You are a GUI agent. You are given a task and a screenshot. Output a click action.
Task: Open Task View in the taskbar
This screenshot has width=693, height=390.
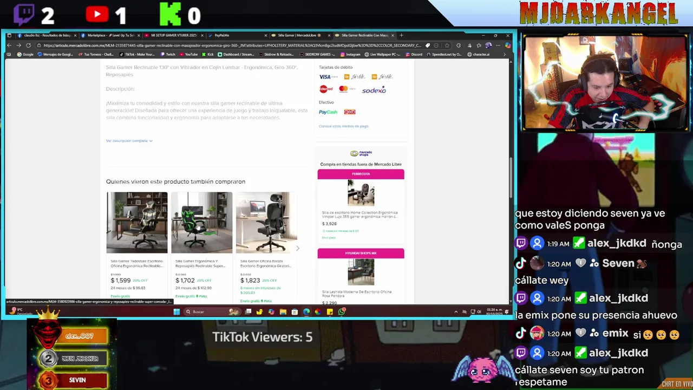pos(248,311)
